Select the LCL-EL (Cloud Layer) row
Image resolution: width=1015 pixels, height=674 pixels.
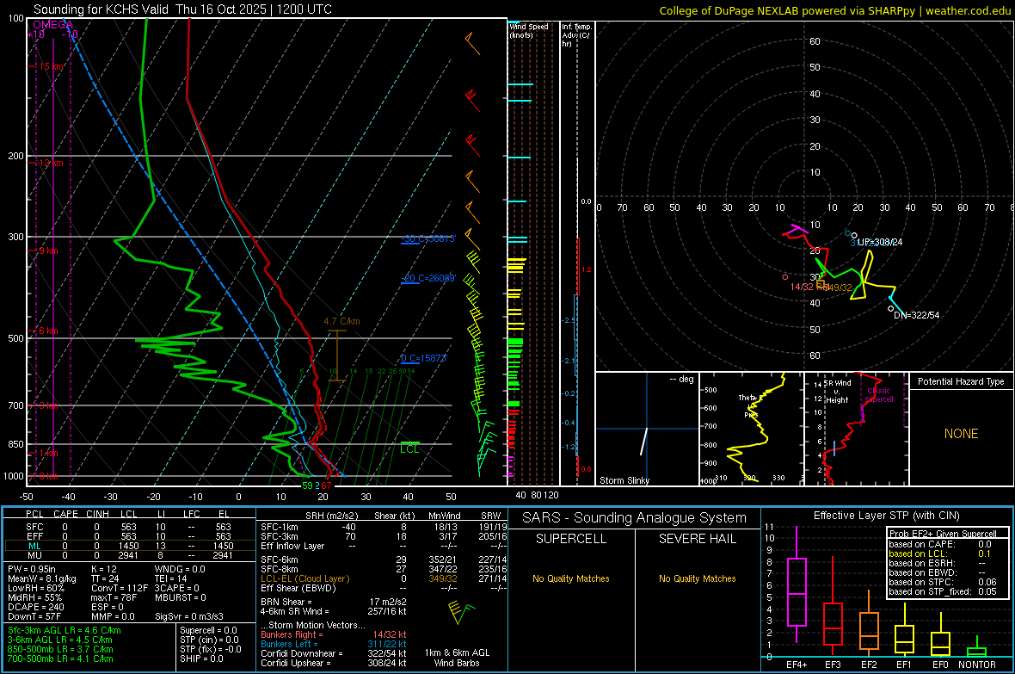[384, 578]
